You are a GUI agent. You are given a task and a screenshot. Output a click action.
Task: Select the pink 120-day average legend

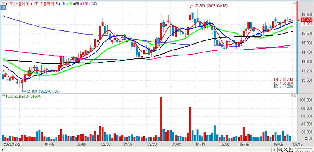84,4
